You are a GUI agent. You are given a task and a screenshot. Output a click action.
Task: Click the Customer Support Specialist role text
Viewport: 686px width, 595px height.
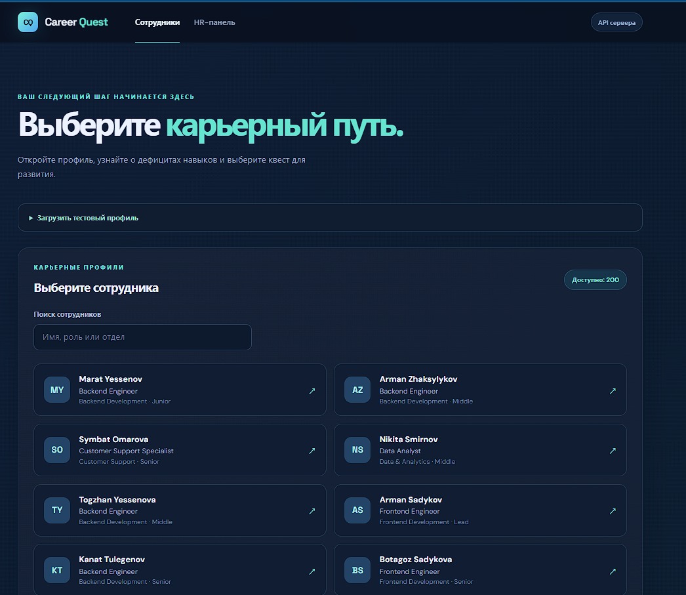click(126, 451)
